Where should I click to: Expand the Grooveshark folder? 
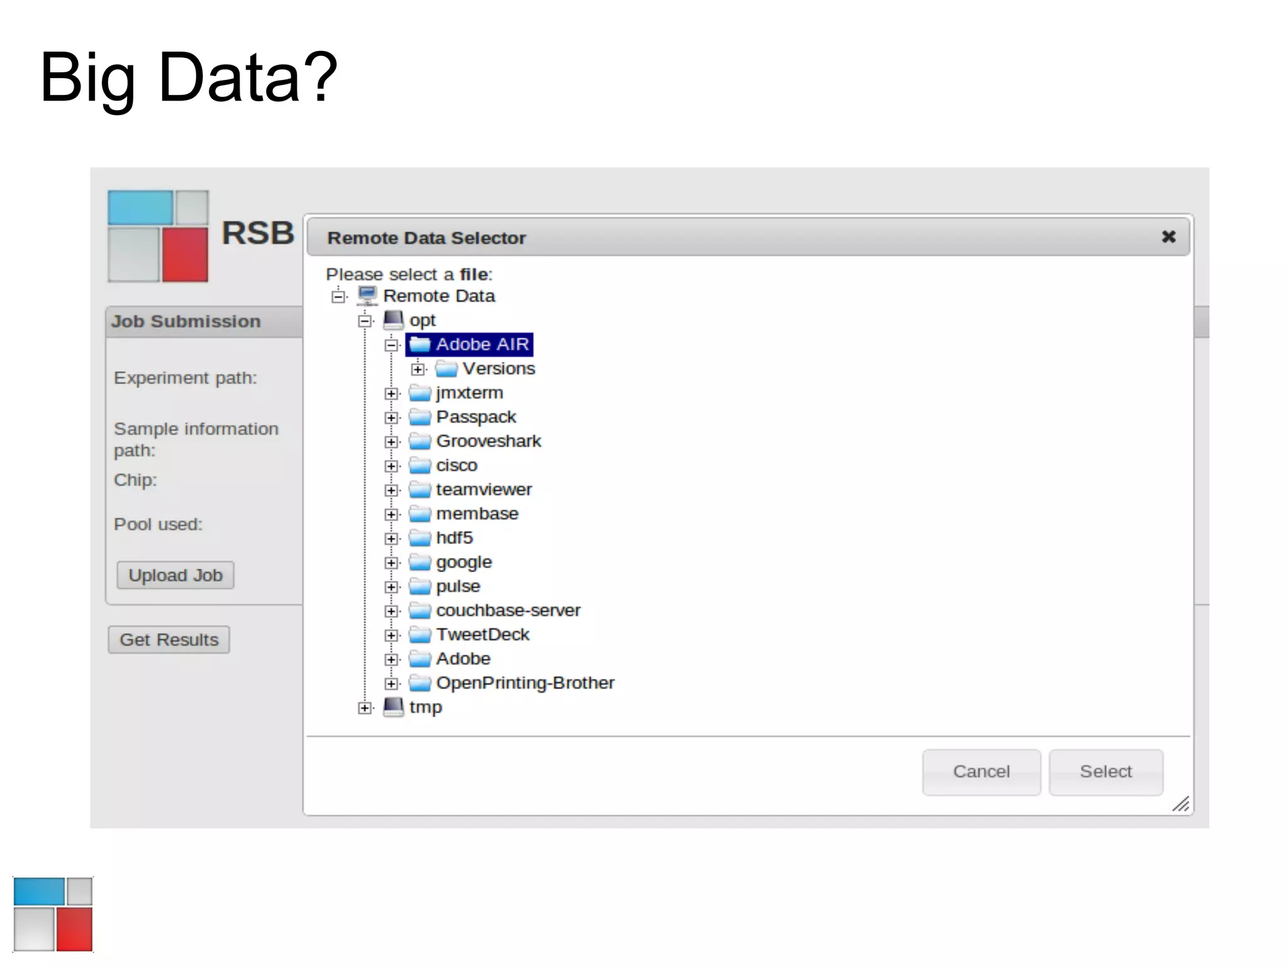[x=391, y=442]
